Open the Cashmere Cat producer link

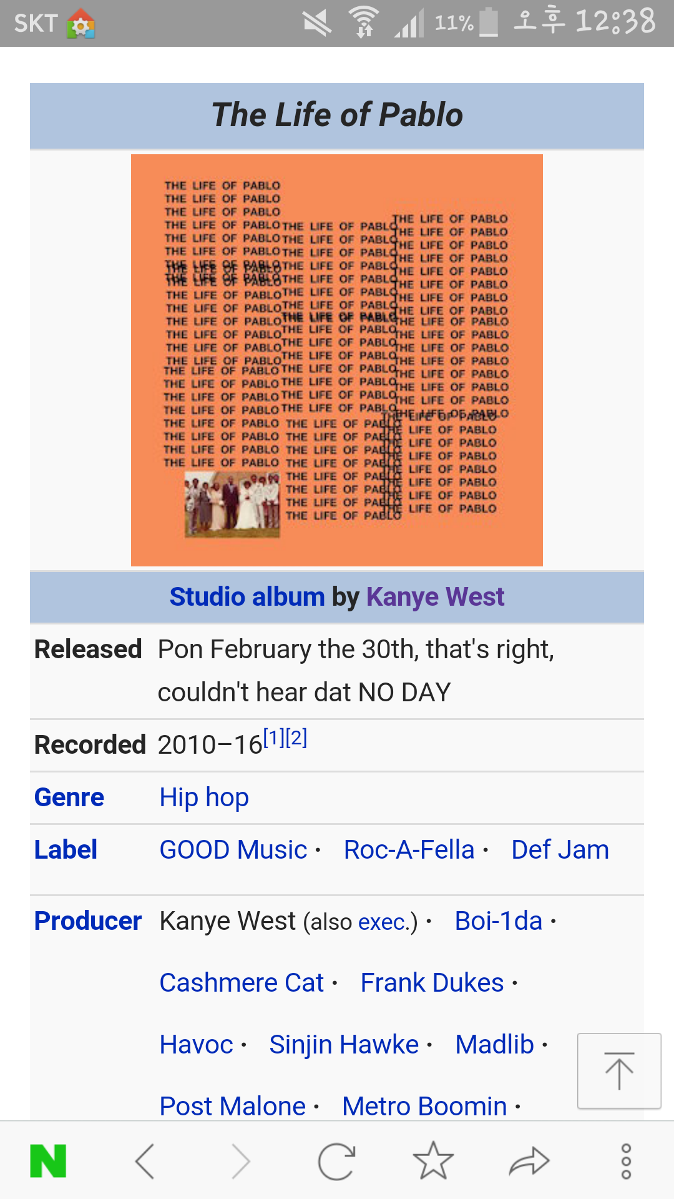click(x=242, y=983)
